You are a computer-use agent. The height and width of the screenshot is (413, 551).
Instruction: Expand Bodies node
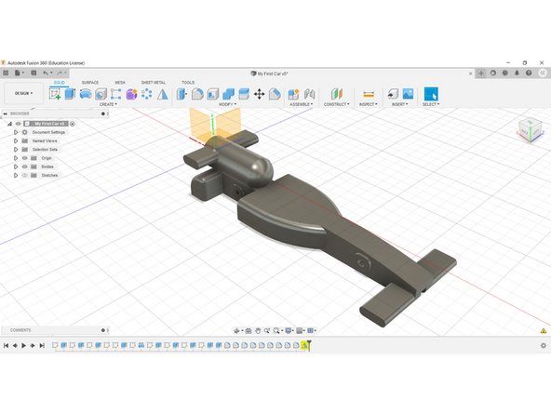(16, 167)
